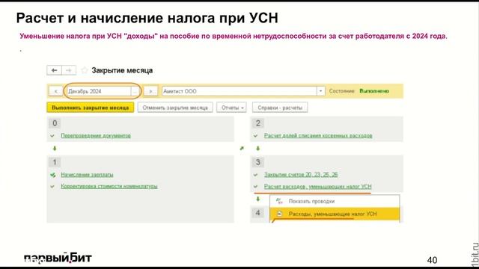Click the document icon in Расходы menu item
This screenshot has height=269, width=479.
(x=279, y=214)
